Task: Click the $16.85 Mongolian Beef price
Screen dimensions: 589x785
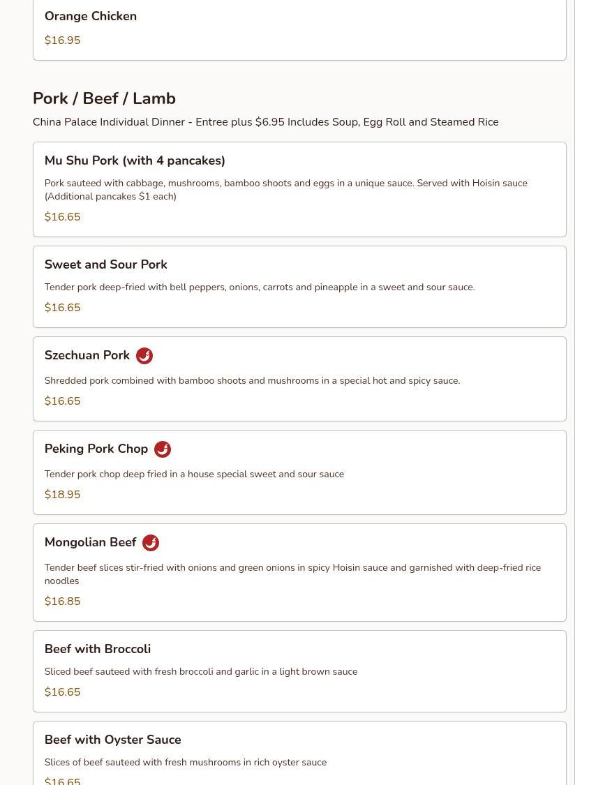Action: coord(63,601)
